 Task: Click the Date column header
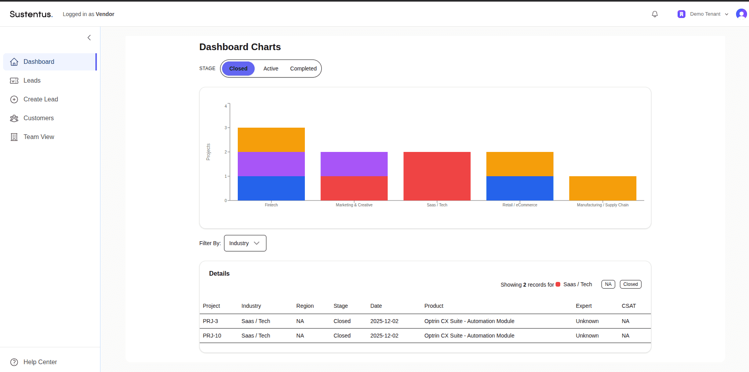(x=376, y=306)
